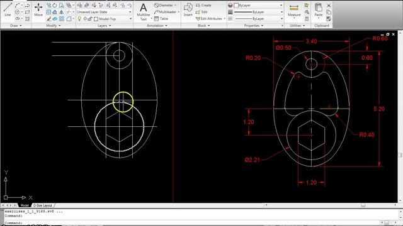Click the Copy icon in Modify panel
This screenshot has height=226, width=403.
[48, 5]
